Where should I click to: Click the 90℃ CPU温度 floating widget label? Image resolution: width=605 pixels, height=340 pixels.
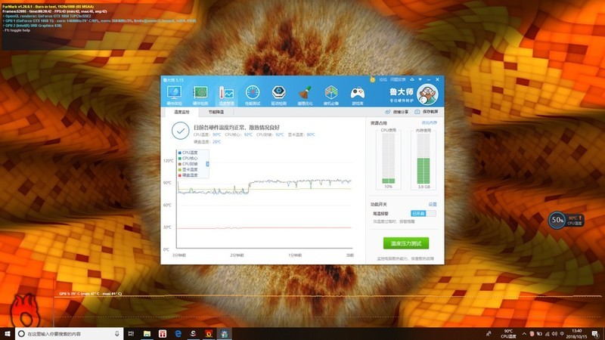click(575, 221)
